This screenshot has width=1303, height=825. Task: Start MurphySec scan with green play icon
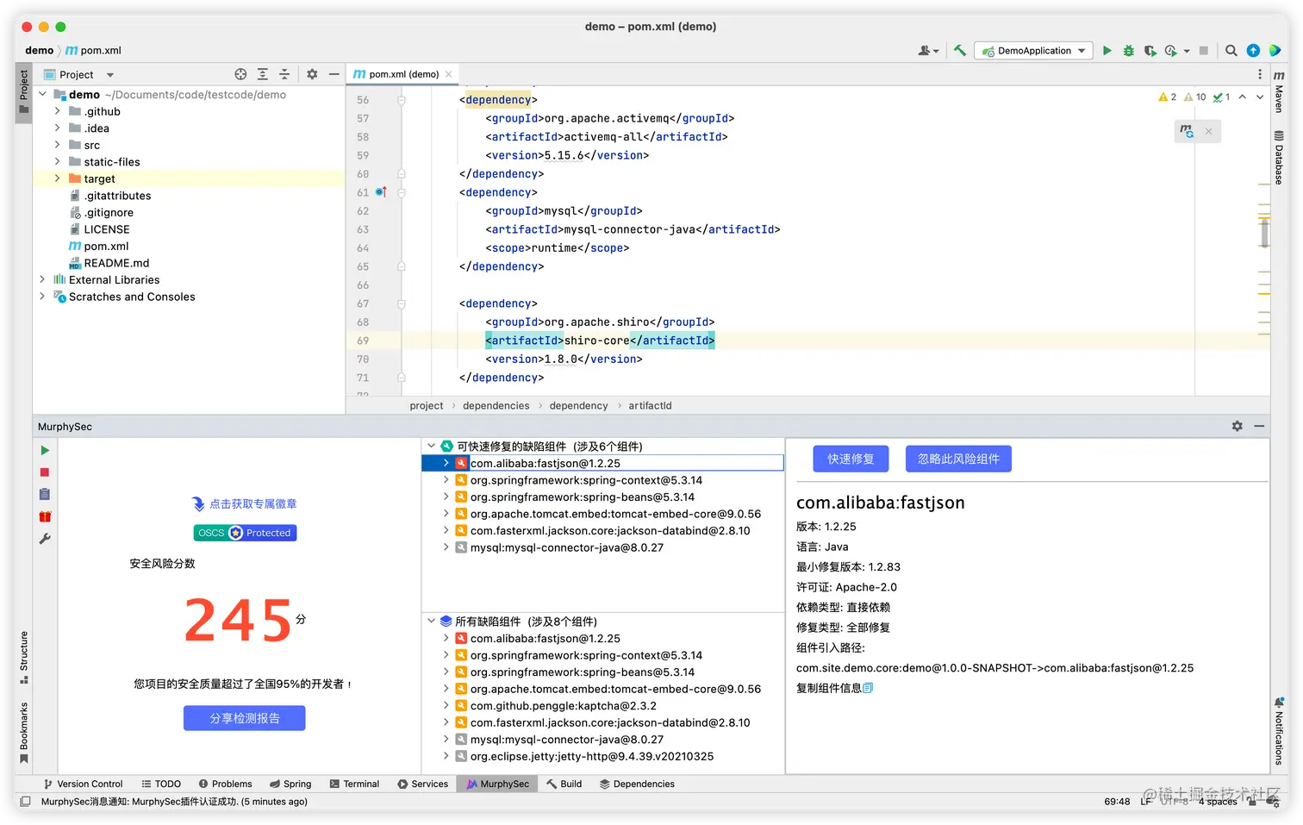click(45, 451)
